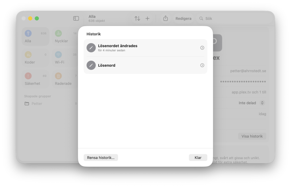
Task: Expand Lösenordet ändrades details chevron
Action: [202, 48]
